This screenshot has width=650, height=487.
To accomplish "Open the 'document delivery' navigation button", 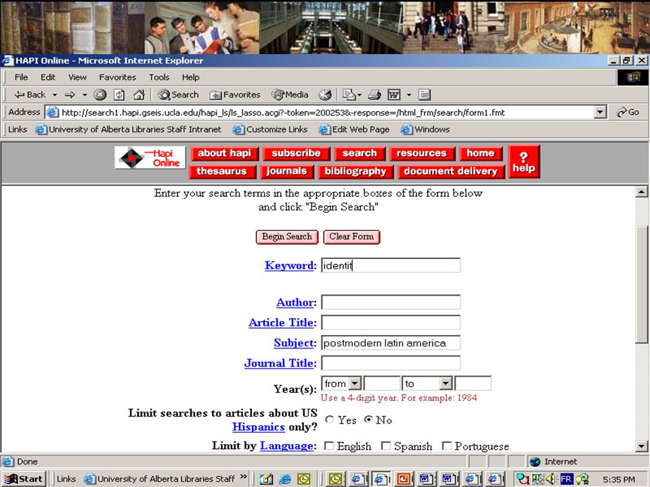I will click(x=451, y=171).
